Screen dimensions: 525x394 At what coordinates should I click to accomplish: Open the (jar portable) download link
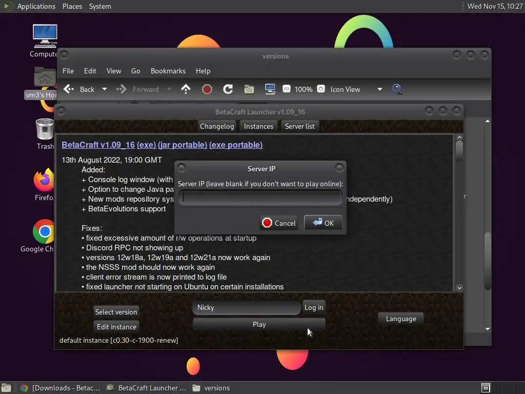(x=183, y=145)
